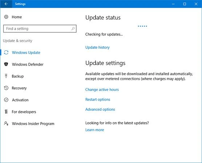Click the Looking for info question text
The width and height of the screenshot is (202, 163).
[x=117, y=123]
